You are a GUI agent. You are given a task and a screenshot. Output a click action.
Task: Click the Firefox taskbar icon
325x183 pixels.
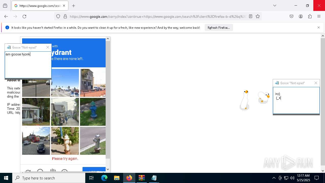(129, 178)
